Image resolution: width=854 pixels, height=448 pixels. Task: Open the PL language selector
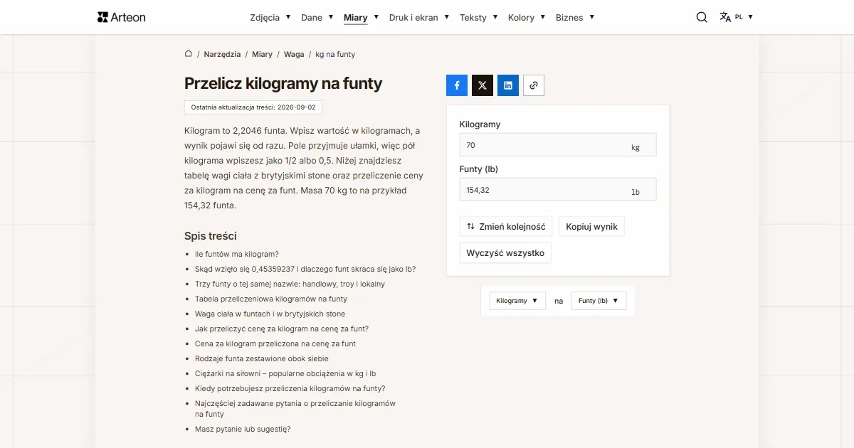coord(744,17)
